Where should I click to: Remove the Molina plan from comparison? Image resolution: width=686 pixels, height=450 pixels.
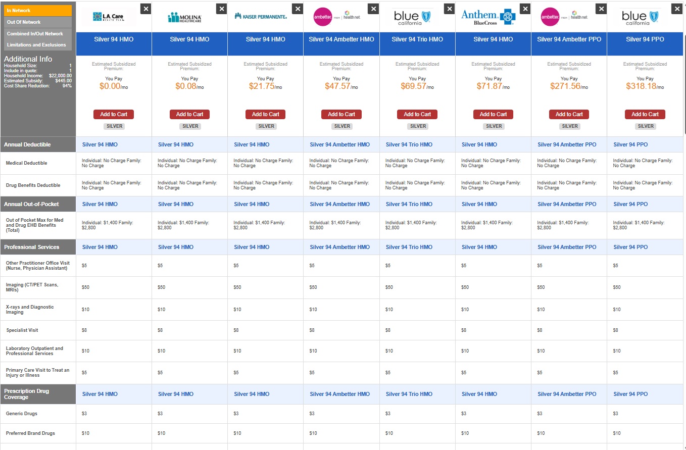[222, 9]
